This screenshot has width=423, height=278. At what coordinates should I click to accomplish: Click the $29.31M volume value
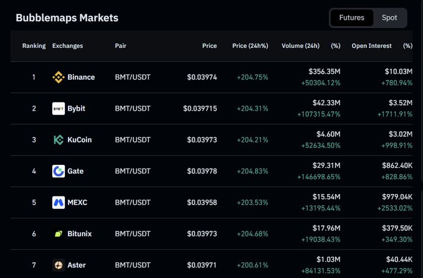click(326, 165)
